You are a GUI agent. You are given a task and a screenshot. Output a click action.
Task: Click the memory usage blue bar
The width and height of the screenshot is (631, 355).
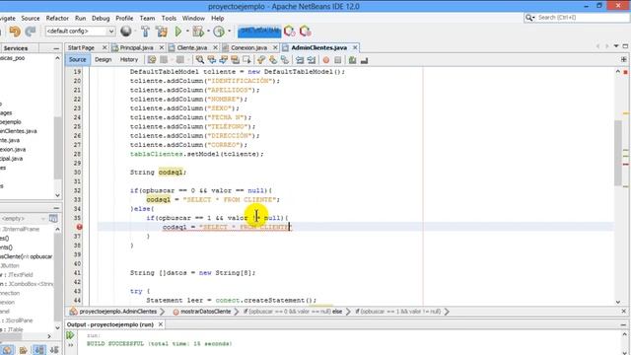(259, 31)
